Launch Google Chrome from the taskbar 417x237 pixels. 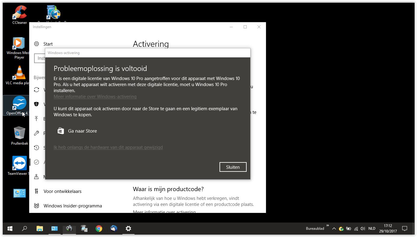99,229
